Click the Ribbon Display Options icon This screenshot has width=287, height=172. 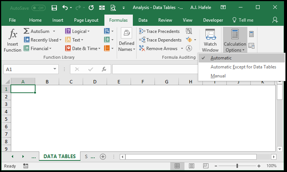223,7
